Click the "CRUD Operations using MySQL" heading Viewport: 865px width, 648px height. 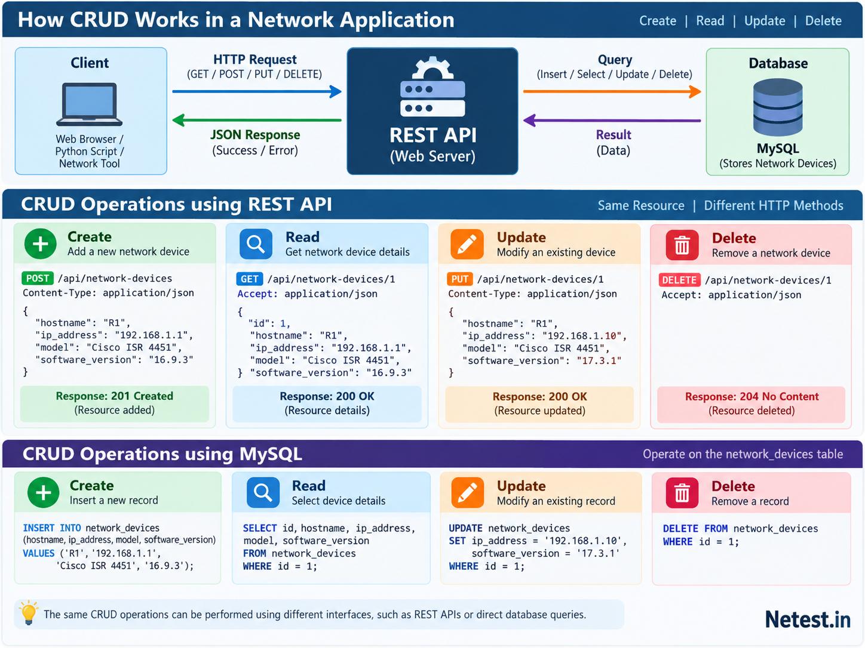(x=162, y=454)
